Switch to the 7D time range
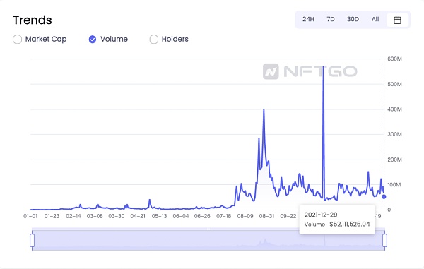The image size is (424, 269). tap(331, 20)
